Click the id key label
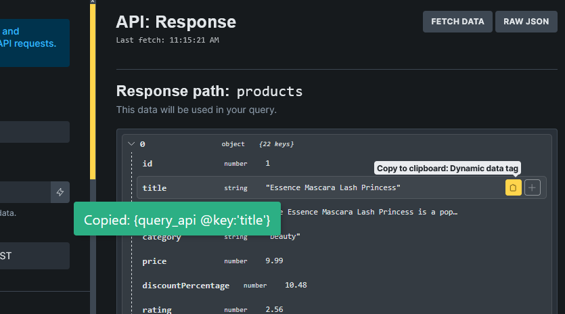565x314 pixels. point(148,164)
